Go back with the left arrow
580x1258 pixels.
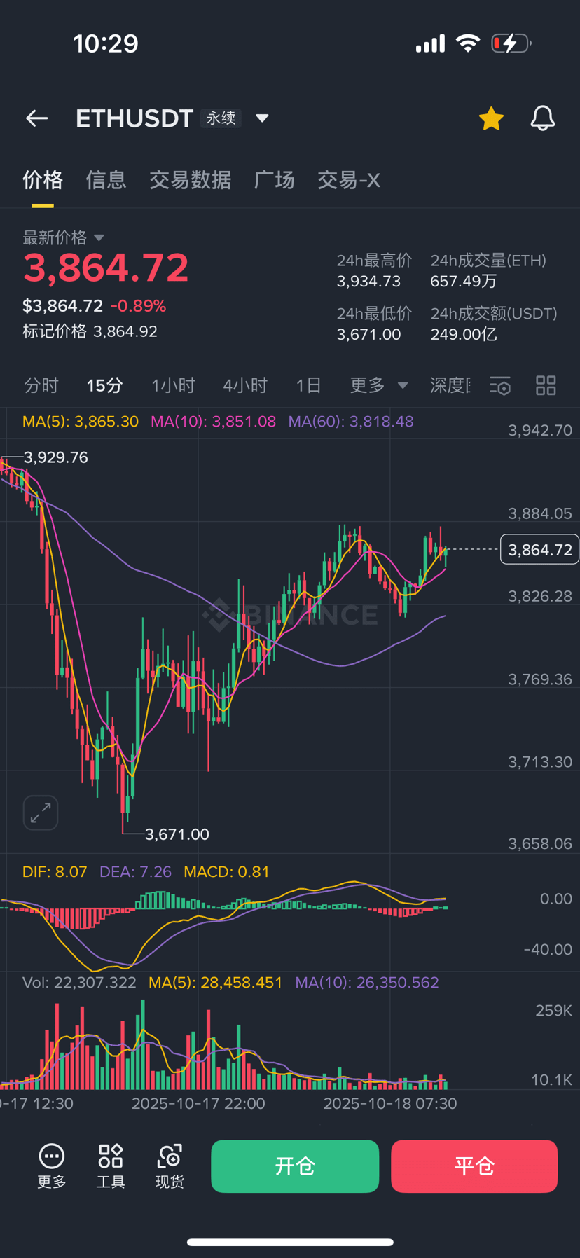pyautogui.click(x=36, y=118)
